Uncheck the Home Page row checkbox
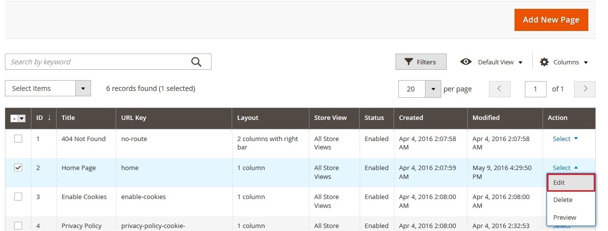This screenshot has width=608, height=231. click(18, 168)
